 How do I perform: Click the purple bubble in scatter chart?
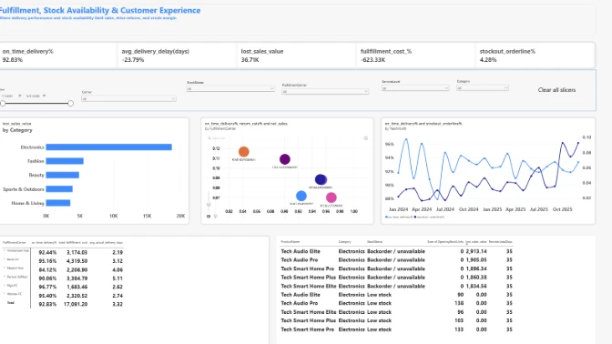coord(285,159)
